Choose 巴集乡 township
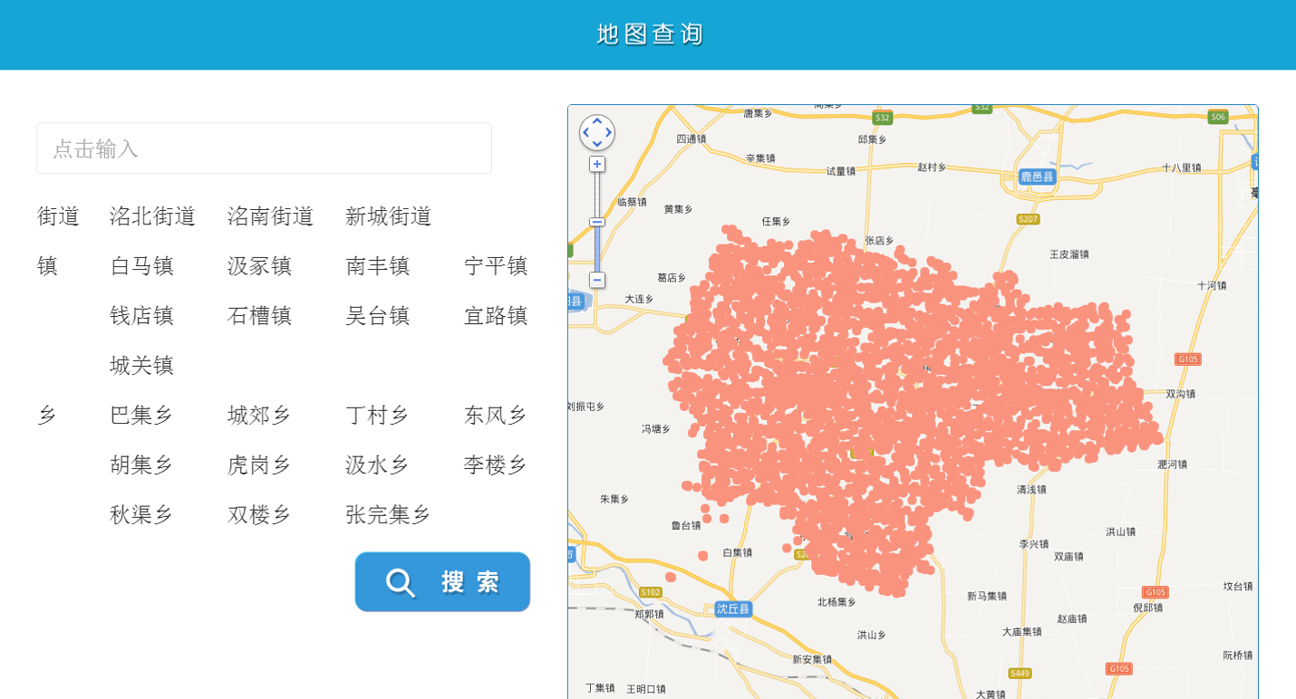This screenshot has height=699, width=1296. pyautogui.click(x=141, y=416)
